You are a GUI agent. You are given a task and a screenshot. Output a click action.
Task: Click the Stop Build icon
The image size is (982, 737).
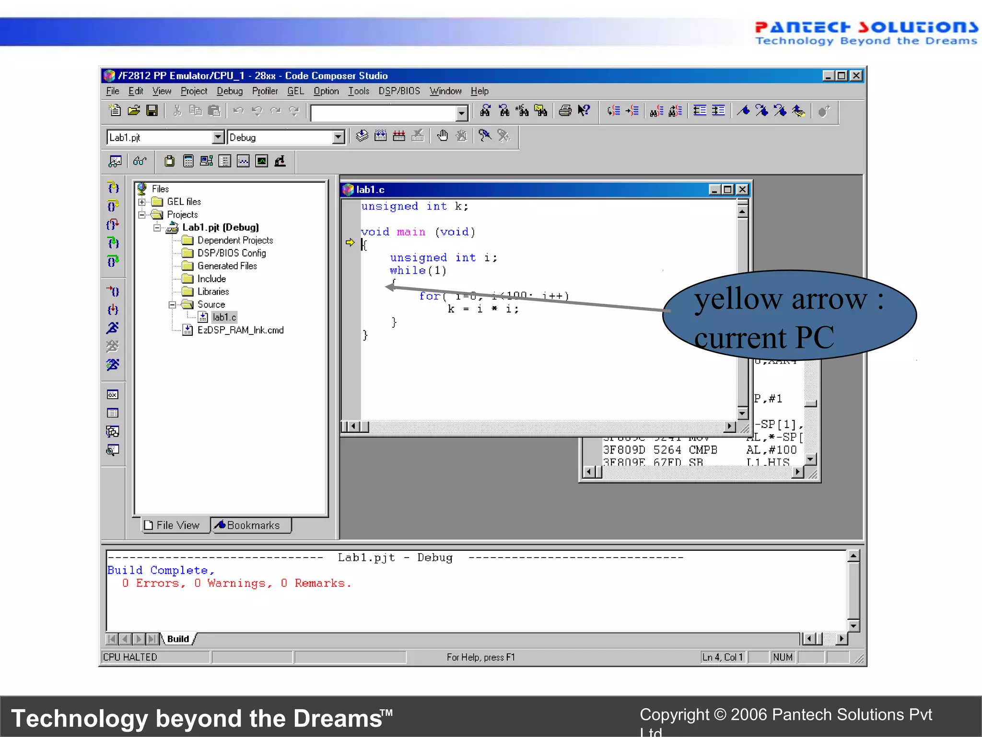(x=418, y=136)
